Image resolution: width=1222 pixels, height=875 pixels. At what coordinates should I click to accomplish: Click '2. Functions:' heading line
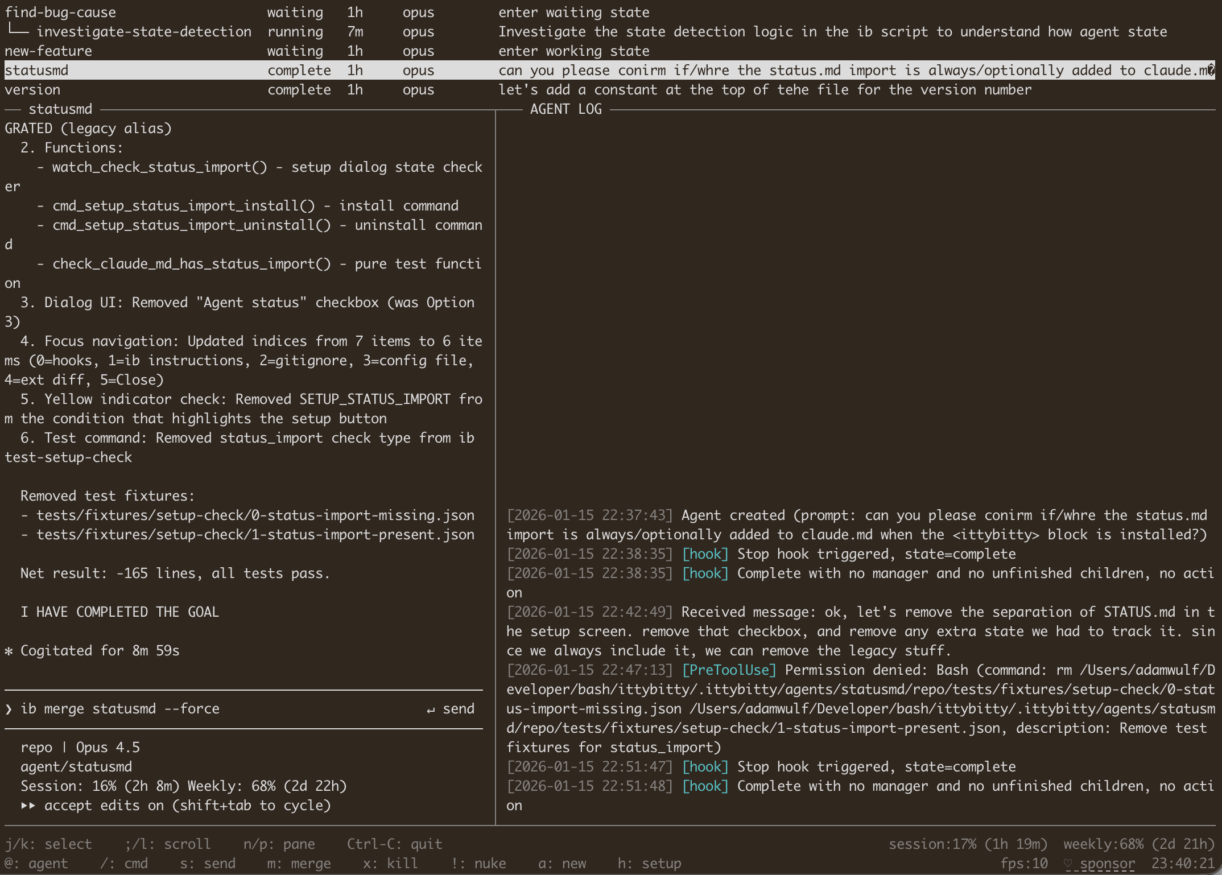(72, 147)
